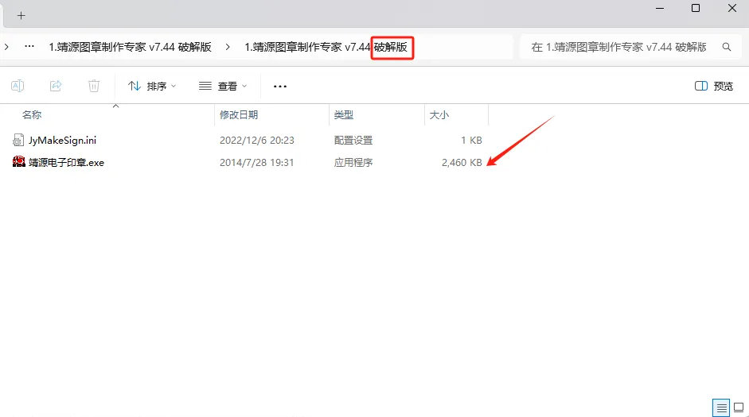Viewport: 749px width, 417px height.
Task: Click the share icon in the toolbar
Action: [56, 86]
